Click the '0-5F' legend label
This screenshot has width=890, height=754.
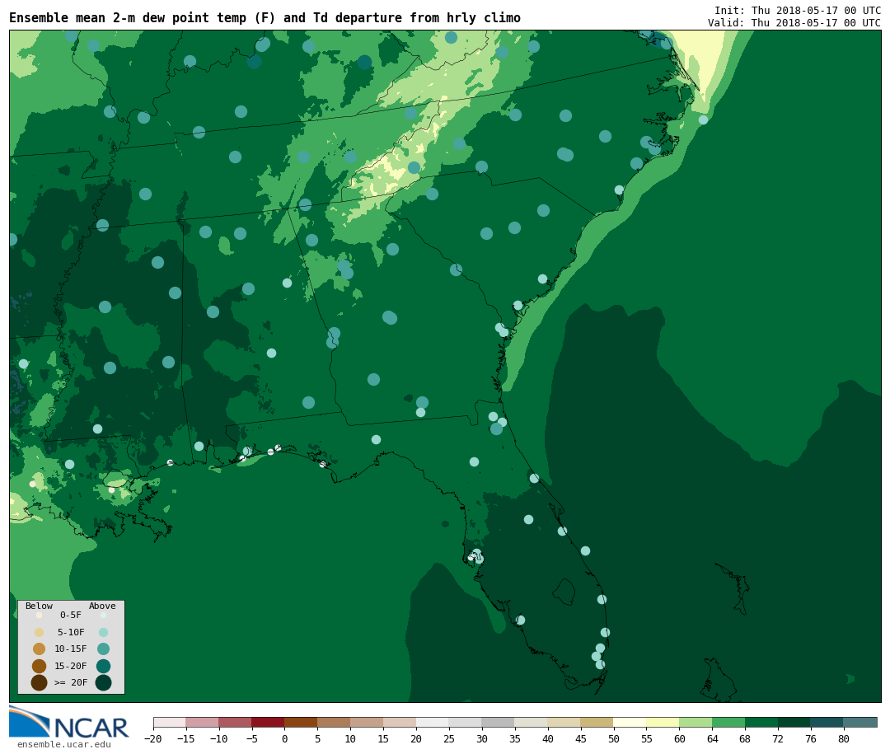pyautogui.click(x=71, y=615)
